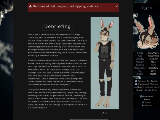Viewport: 160px width, 120px height.
Task: Click the paw icon beside Fennel
Action: [143, 103]
